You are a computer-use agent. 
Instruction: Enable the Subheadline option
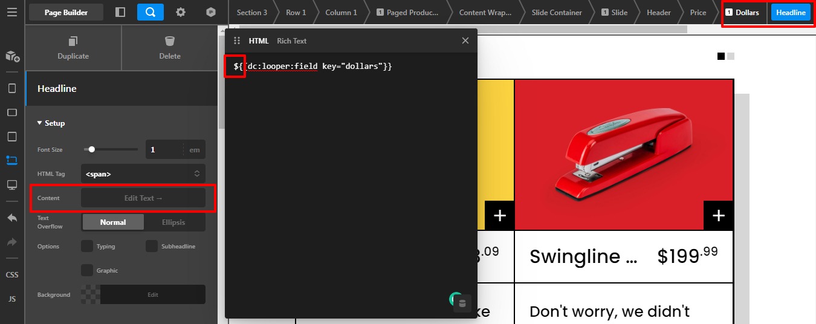coord(151,246)
